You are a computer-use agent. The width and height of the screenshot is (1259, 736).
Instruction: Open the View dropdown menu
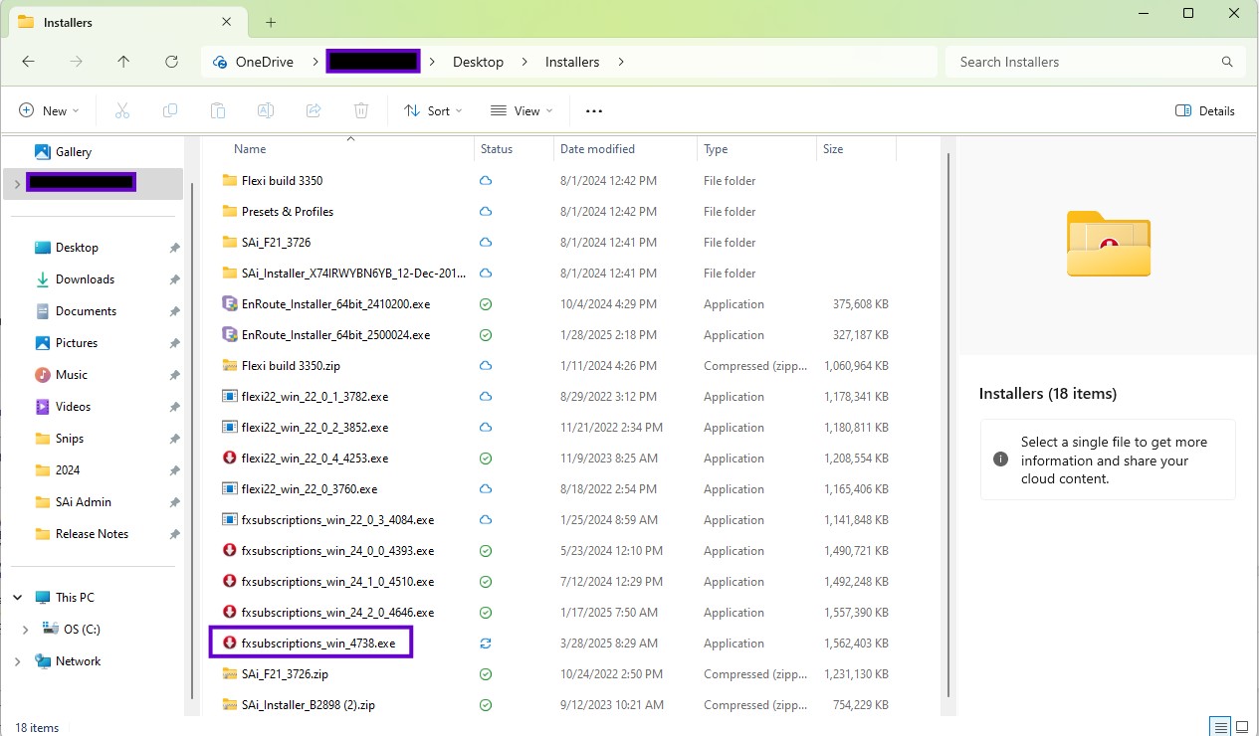(x=521, y=111)
